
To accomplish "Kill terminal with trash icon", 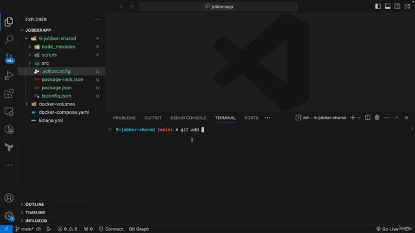I will pyautogui.click(x=377, y=118).
